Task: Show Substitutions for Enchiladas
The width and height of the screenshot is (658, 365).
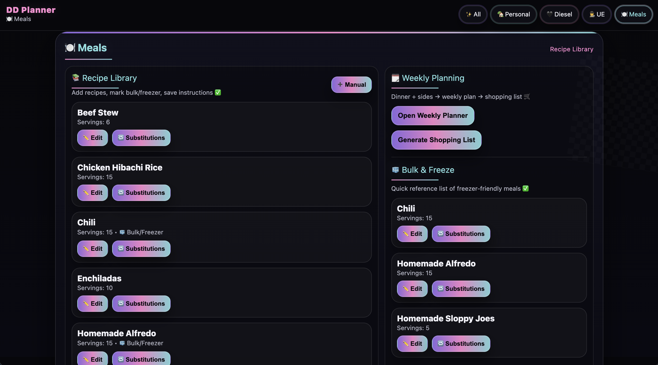Action: (141, 304)
